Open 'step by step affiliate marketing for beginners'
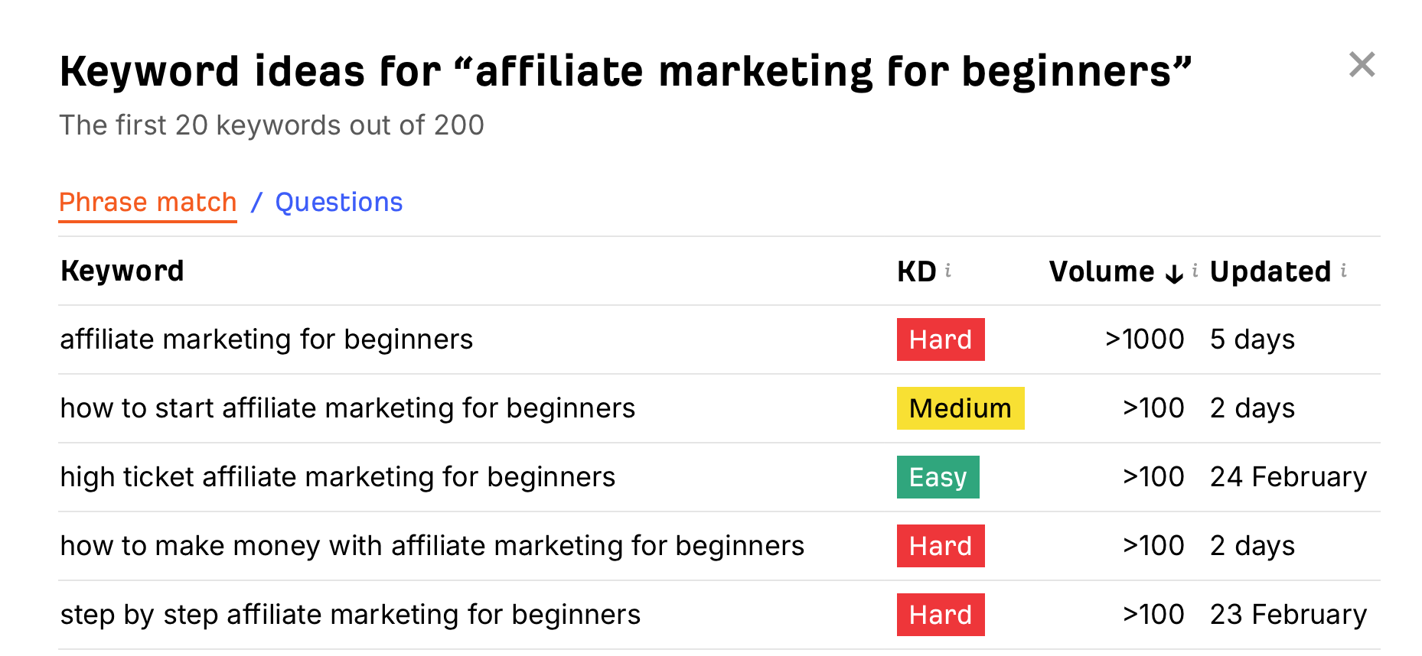 pos(351,614)
